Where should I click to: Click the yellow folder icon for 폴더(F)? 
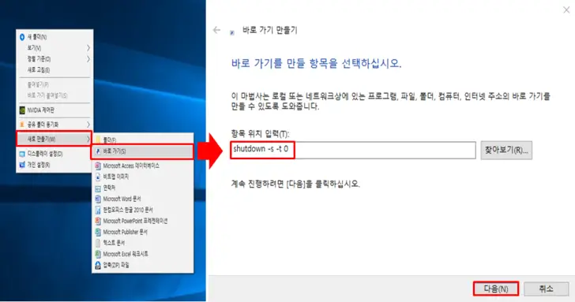(98, 140)
